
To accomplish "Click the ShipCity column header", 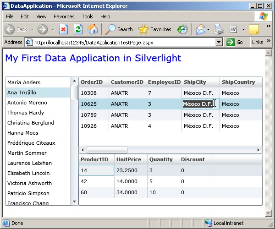I will click(x=201, y=82).
